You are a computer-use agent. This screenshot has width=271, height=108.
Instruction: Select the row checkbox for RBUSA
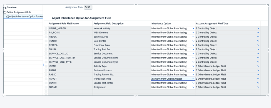click(46, 37)
